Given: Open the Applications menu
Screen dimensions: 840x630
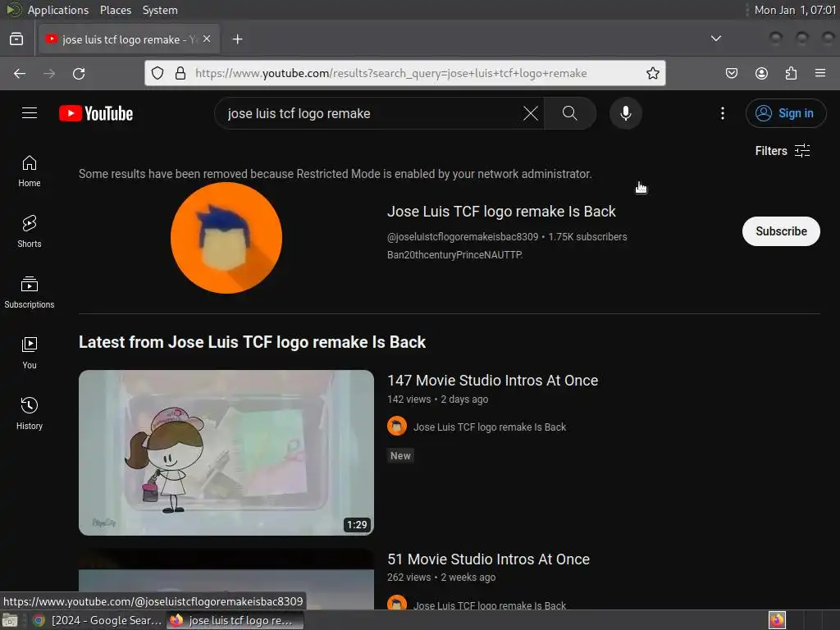Looking at the screenshot, I should tap(58, 10).
